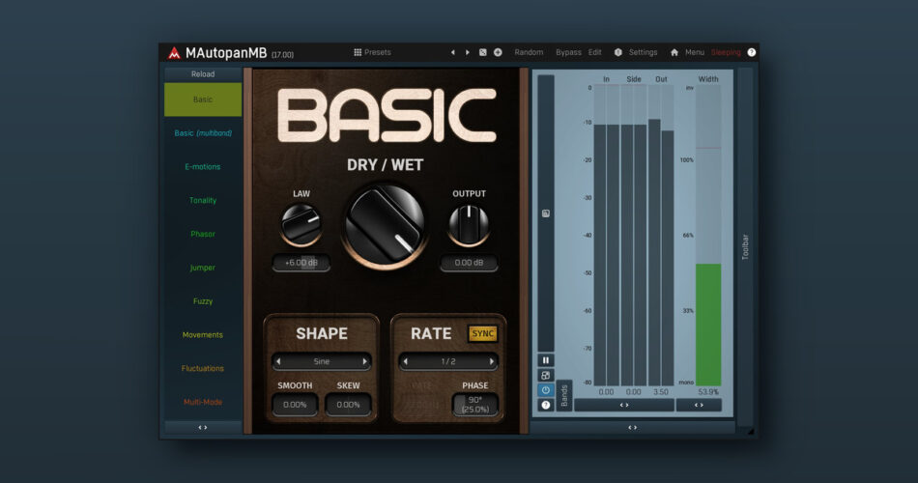Click the large Dry/Wet knob
The height and width of the screenshot is (483, 918).
pyautogui.click(x=386, y=225)
